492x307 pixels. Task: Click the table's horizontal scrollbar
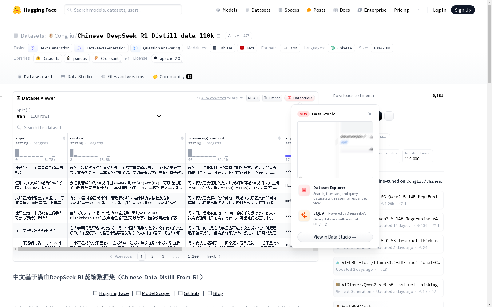pos(100,249)
